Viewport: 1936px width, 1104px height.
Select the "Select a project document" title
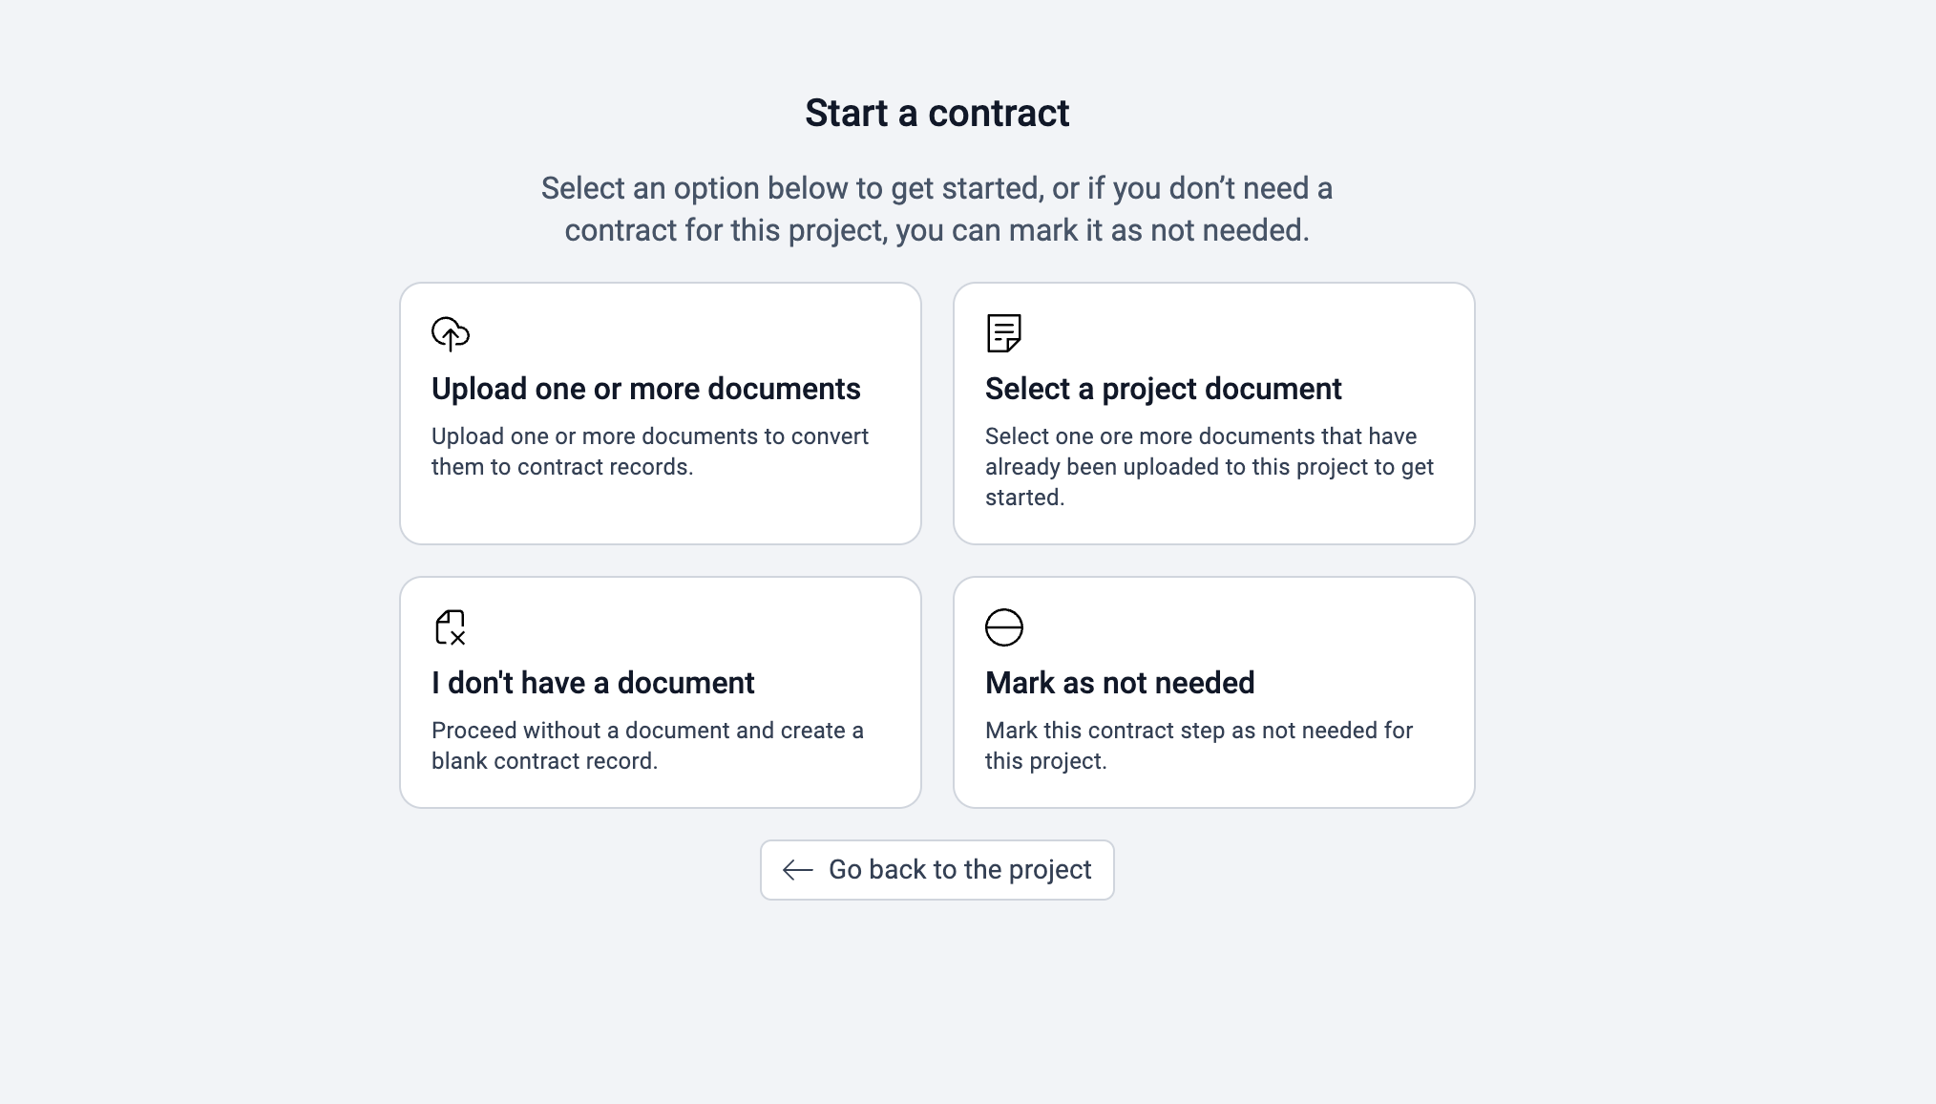1163,389
